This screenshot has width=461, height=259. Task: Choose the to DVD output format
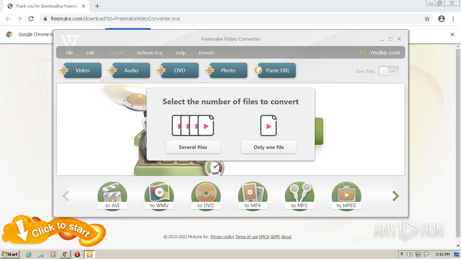click(x=206, y=196)
